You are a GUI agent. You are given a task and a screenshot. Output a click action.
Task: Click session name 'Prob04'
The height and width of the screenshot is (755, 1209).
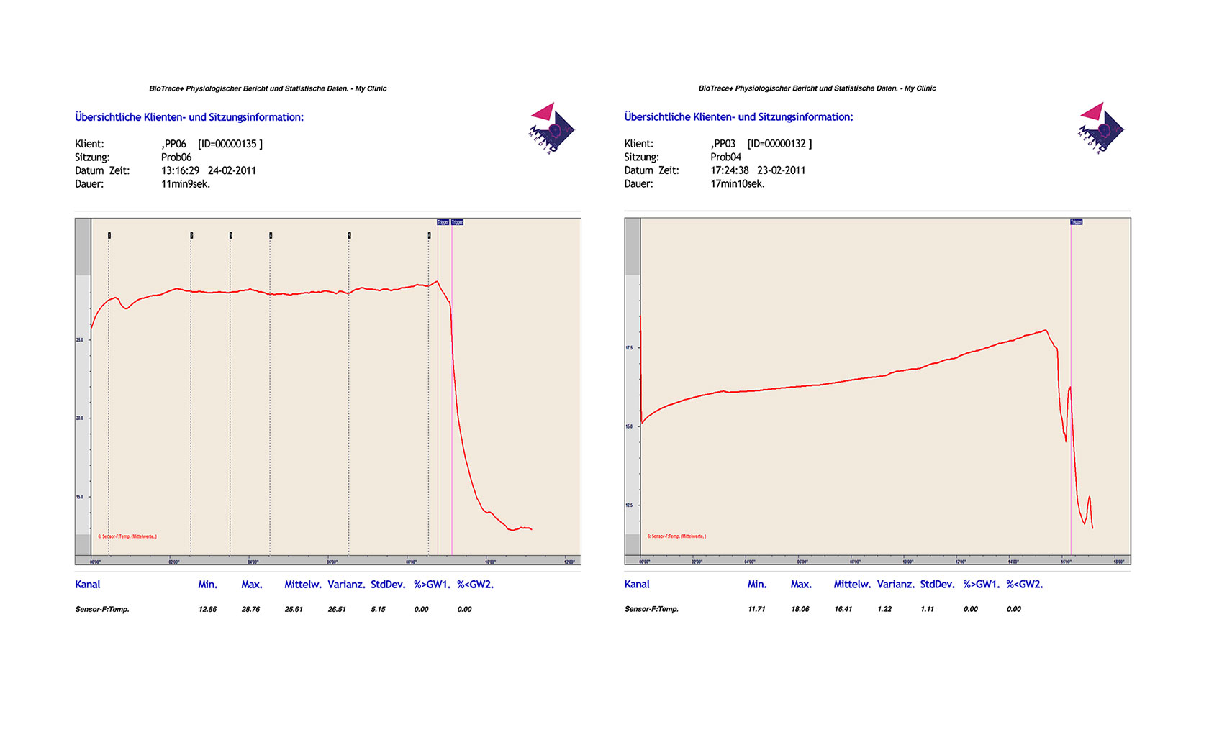click(725, 157)
